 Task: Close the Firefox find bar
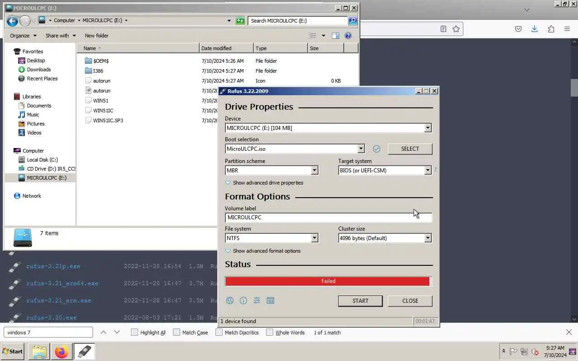pos(569,333)
